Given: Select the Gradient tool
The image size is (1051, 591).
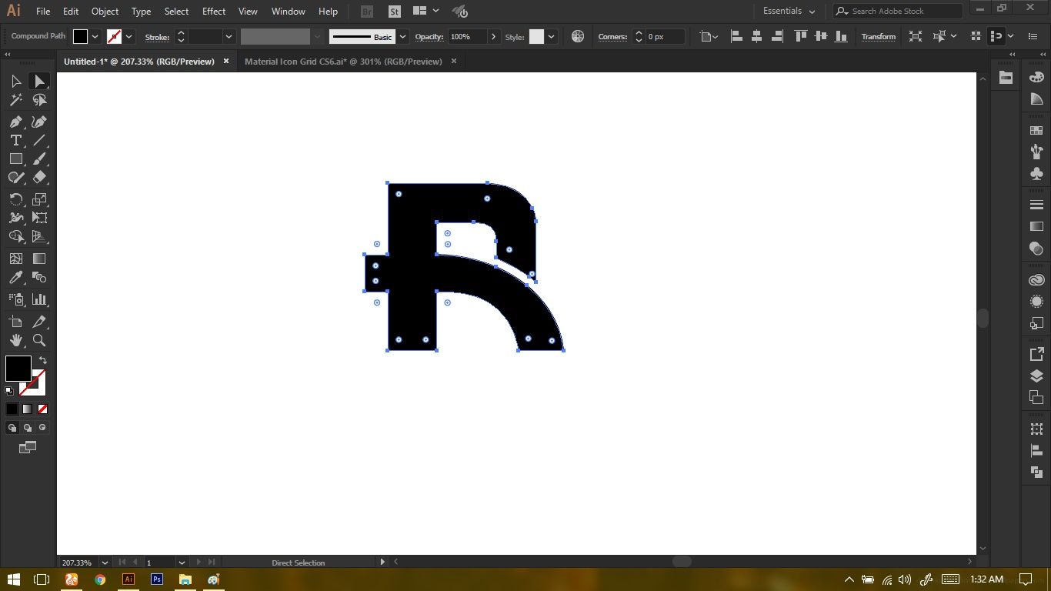Looking at the screenshot, I should tap(39, 259).
